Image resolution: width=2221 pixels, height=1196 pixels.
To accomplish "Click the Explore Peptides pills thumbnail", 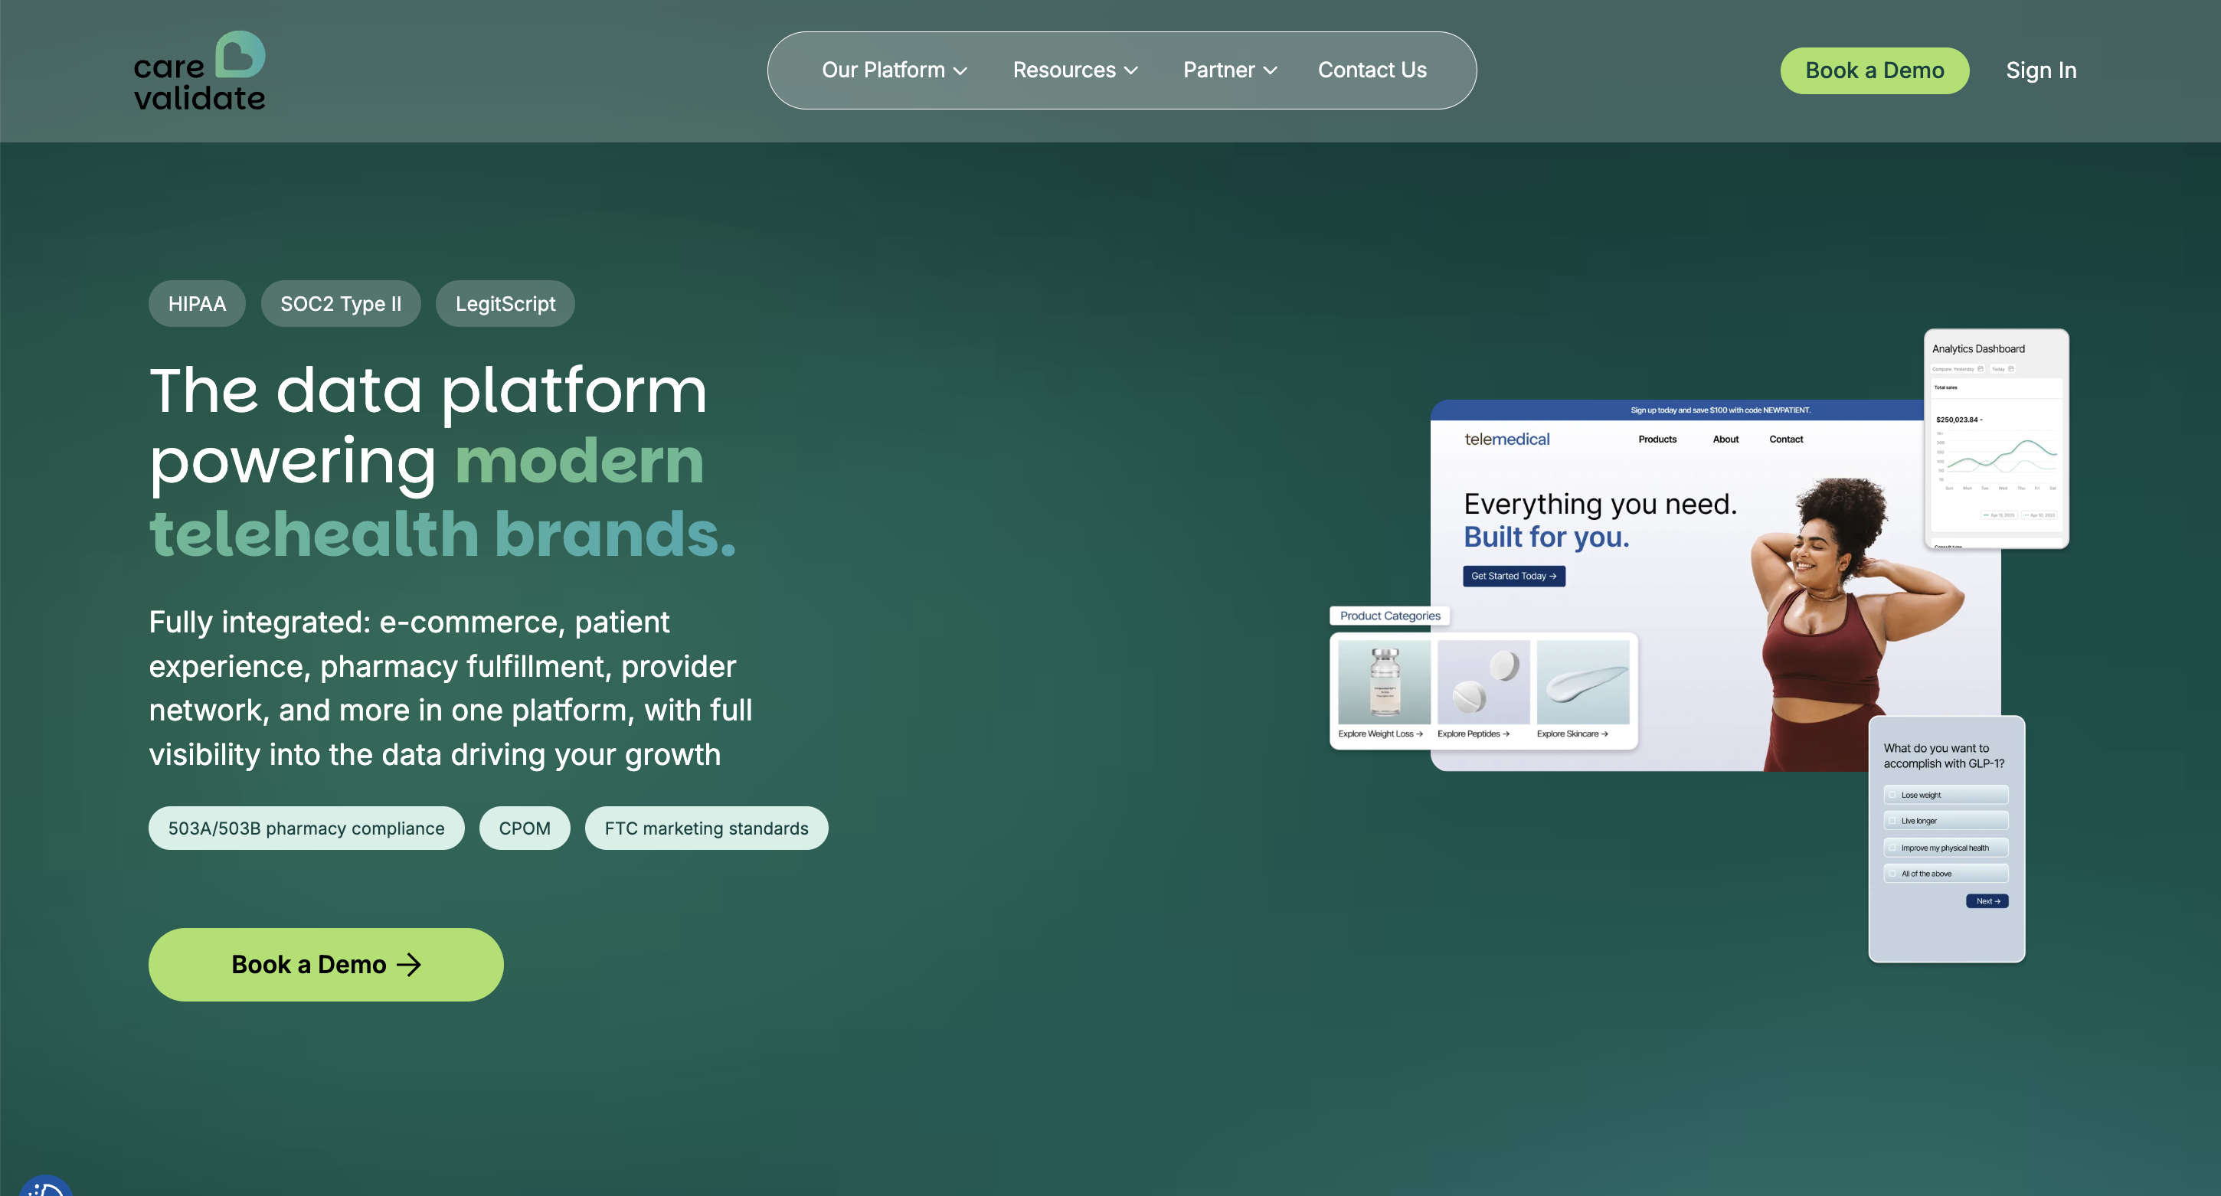I will coord(1483,681).
